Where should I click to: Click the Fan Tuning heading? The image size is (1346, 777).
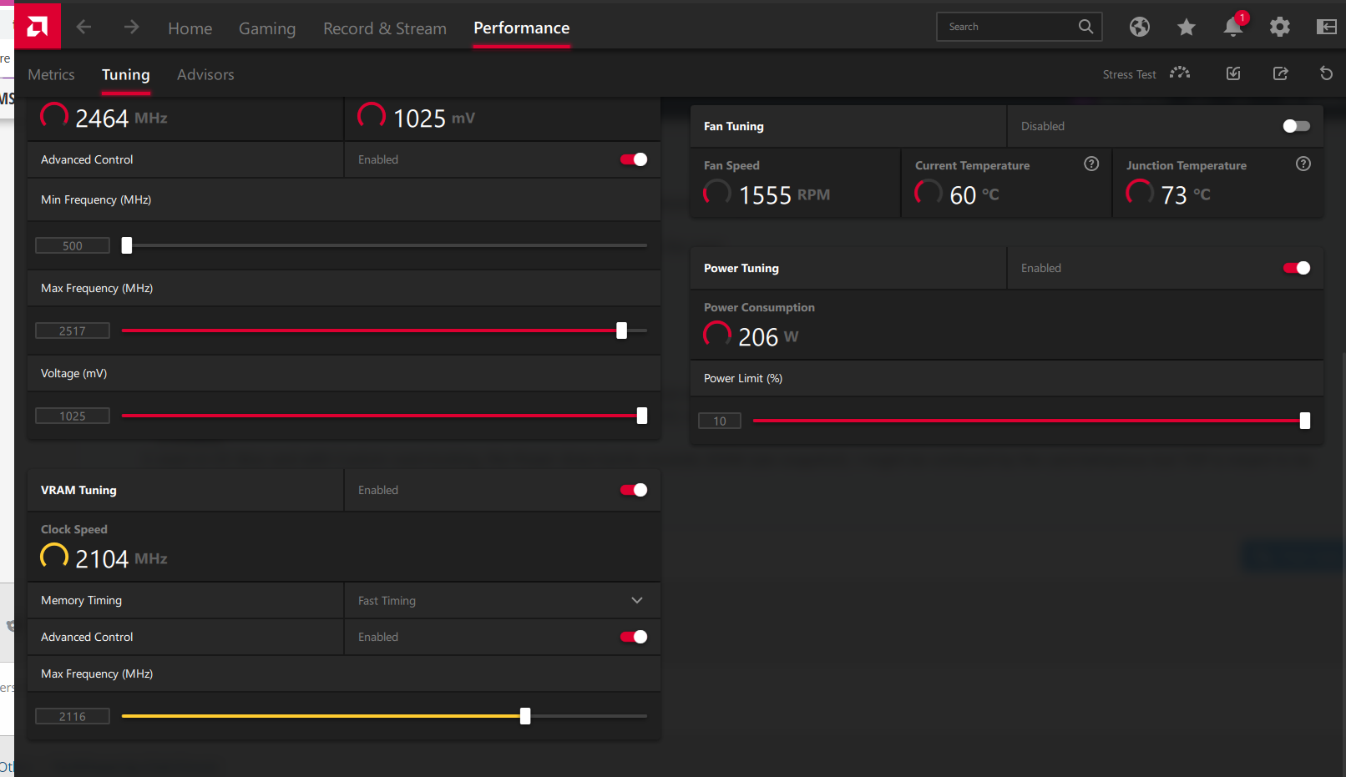734,126
